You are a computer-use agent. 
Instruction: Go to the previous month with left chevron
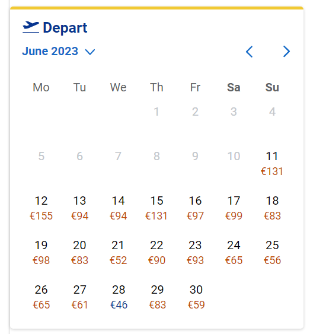pos(249,52)
